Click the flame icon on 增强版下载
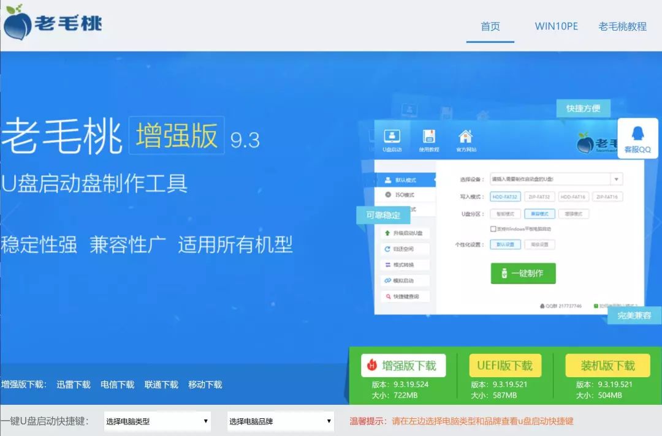Screen dimensions: 662x436 pos(371,365)
